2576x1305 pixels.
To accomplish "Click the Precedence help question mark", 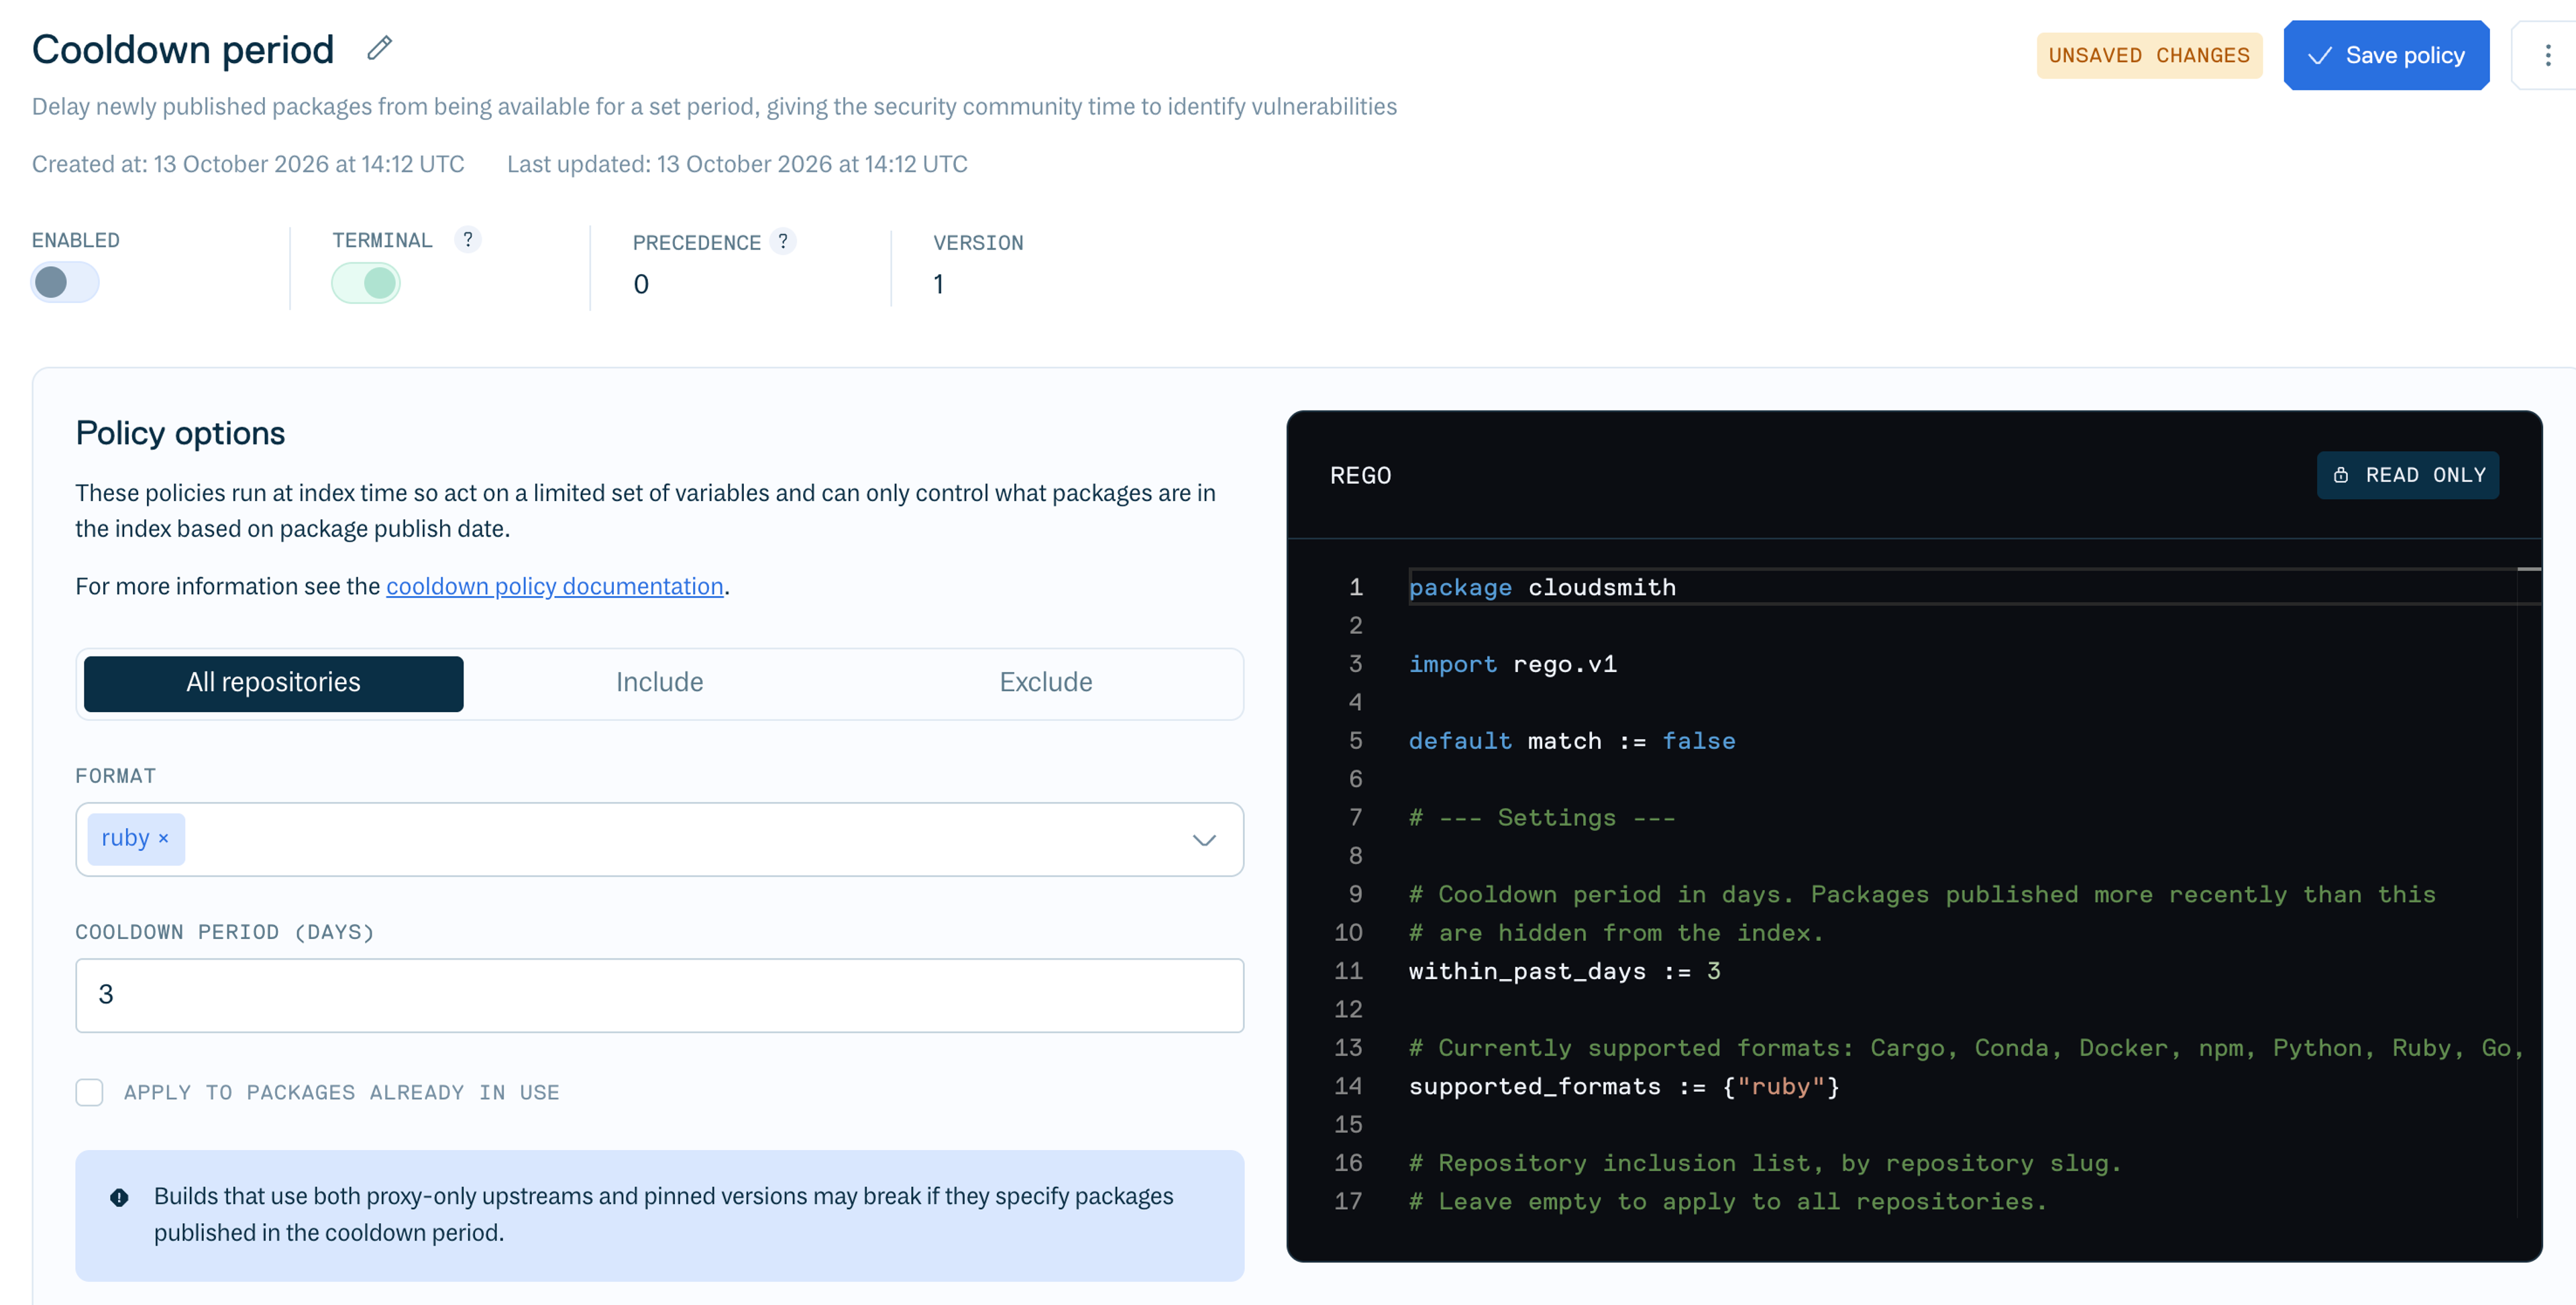I will click(x=783, y=241).
